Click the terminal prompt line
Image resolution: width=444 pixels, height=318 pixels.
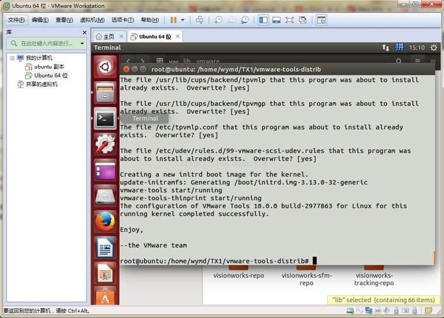click(x=218, y=261)
